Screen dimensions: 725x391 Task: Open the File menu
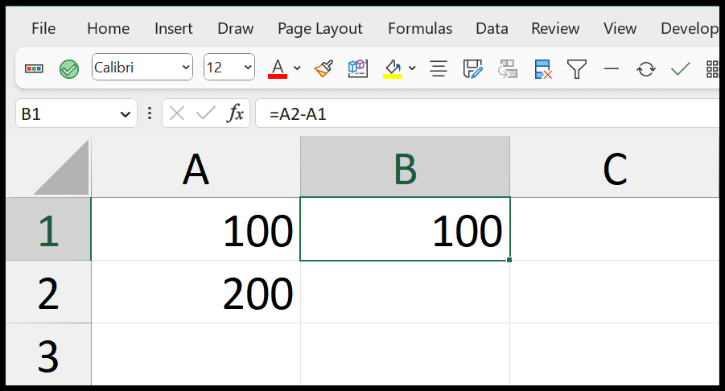pos(43,29)
